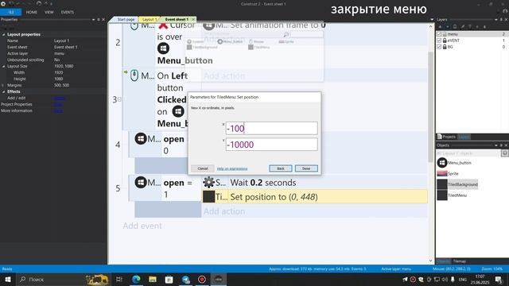Open Properties panel dropdown arrow
The image size is (509, 286).
(94, 20)
